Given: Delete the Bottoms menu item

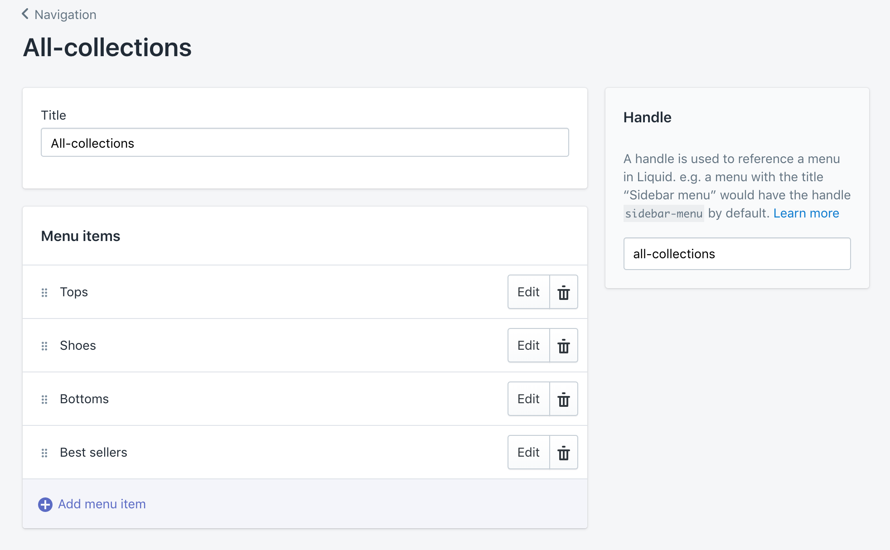Looking at the screenshot, I should (x=563, y=399).
